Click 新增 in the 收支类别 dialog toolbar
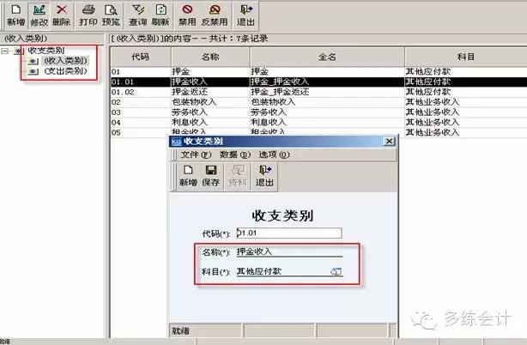The width and height of the screenshot is (527, 345). [x=188, y=176]
